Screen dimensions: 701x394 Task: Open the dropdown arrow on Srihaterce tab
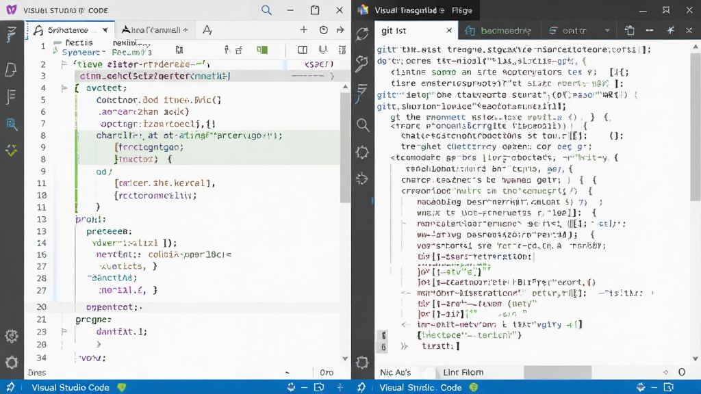(x=105, y=30)
